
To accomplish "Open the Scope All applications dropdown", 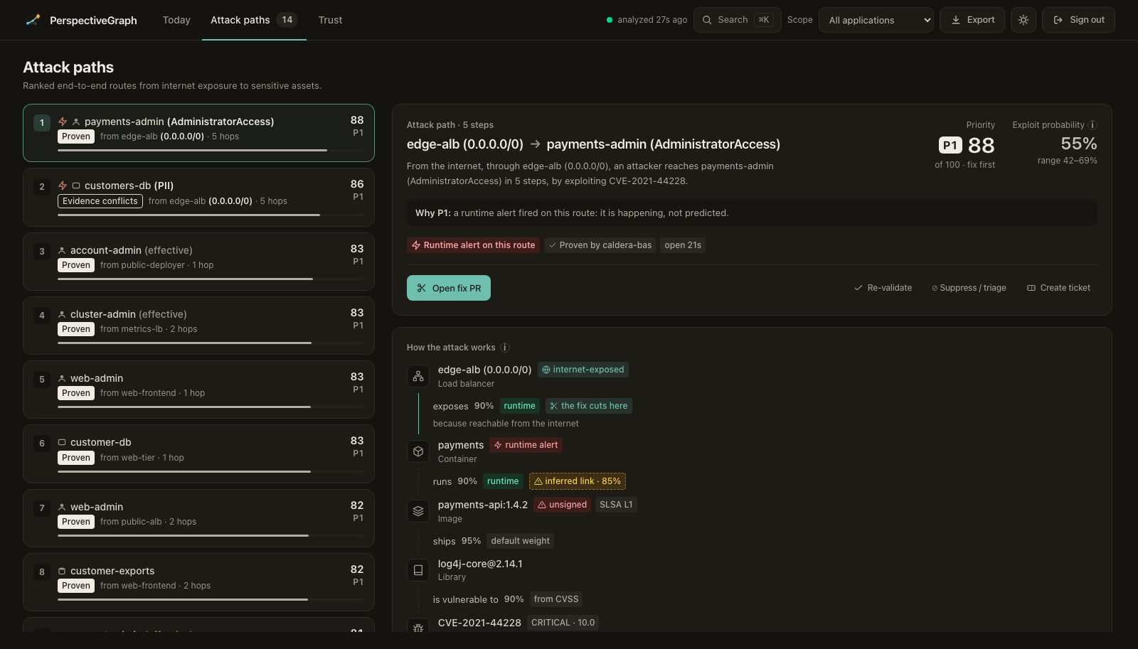I will click(876, 20).
